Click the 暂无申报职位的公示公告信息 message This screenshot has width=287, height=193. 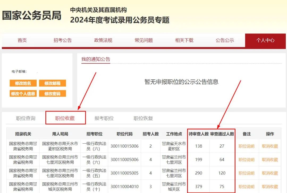[x=182, y=82]
